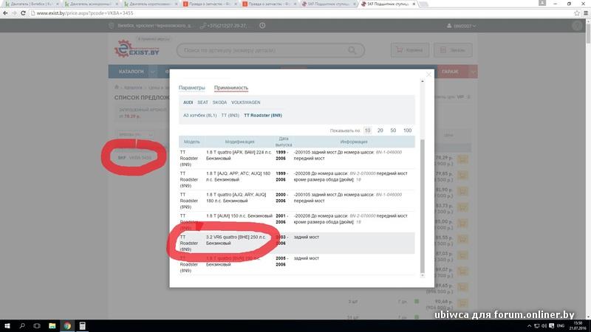Click the popup vertical scrollbar thumb
The height and width of the screenshot is (332, 591).
click(422, 206)
